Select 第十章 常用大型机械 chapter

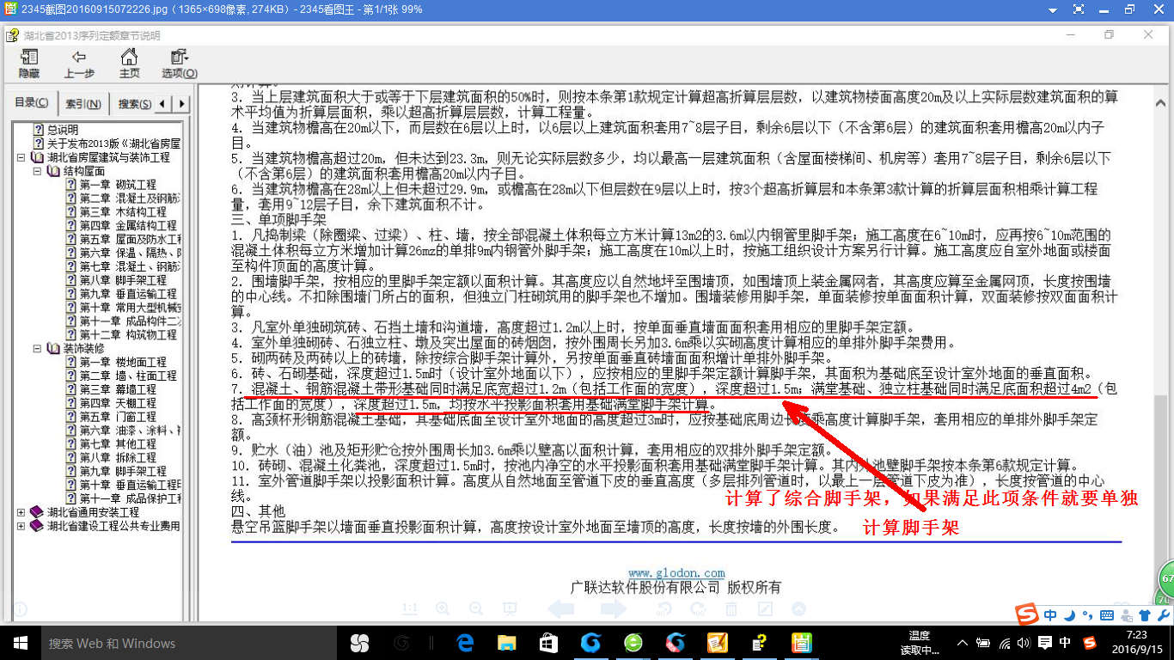(x=130, y=308)
